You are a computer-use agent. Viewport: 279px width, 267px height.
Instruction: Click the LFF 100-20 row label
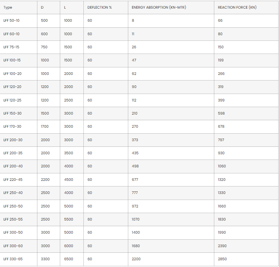12,74
